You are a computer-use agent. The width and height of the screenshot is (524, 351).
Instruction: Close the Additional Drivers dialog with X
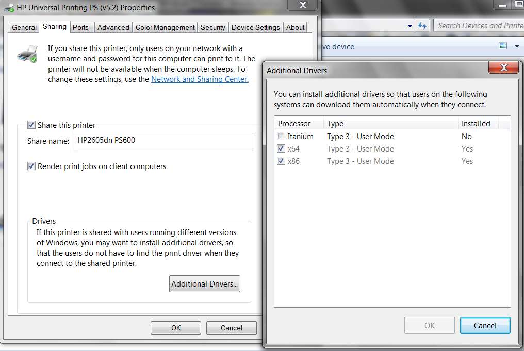pyautogui.click(x=503, y=68)
